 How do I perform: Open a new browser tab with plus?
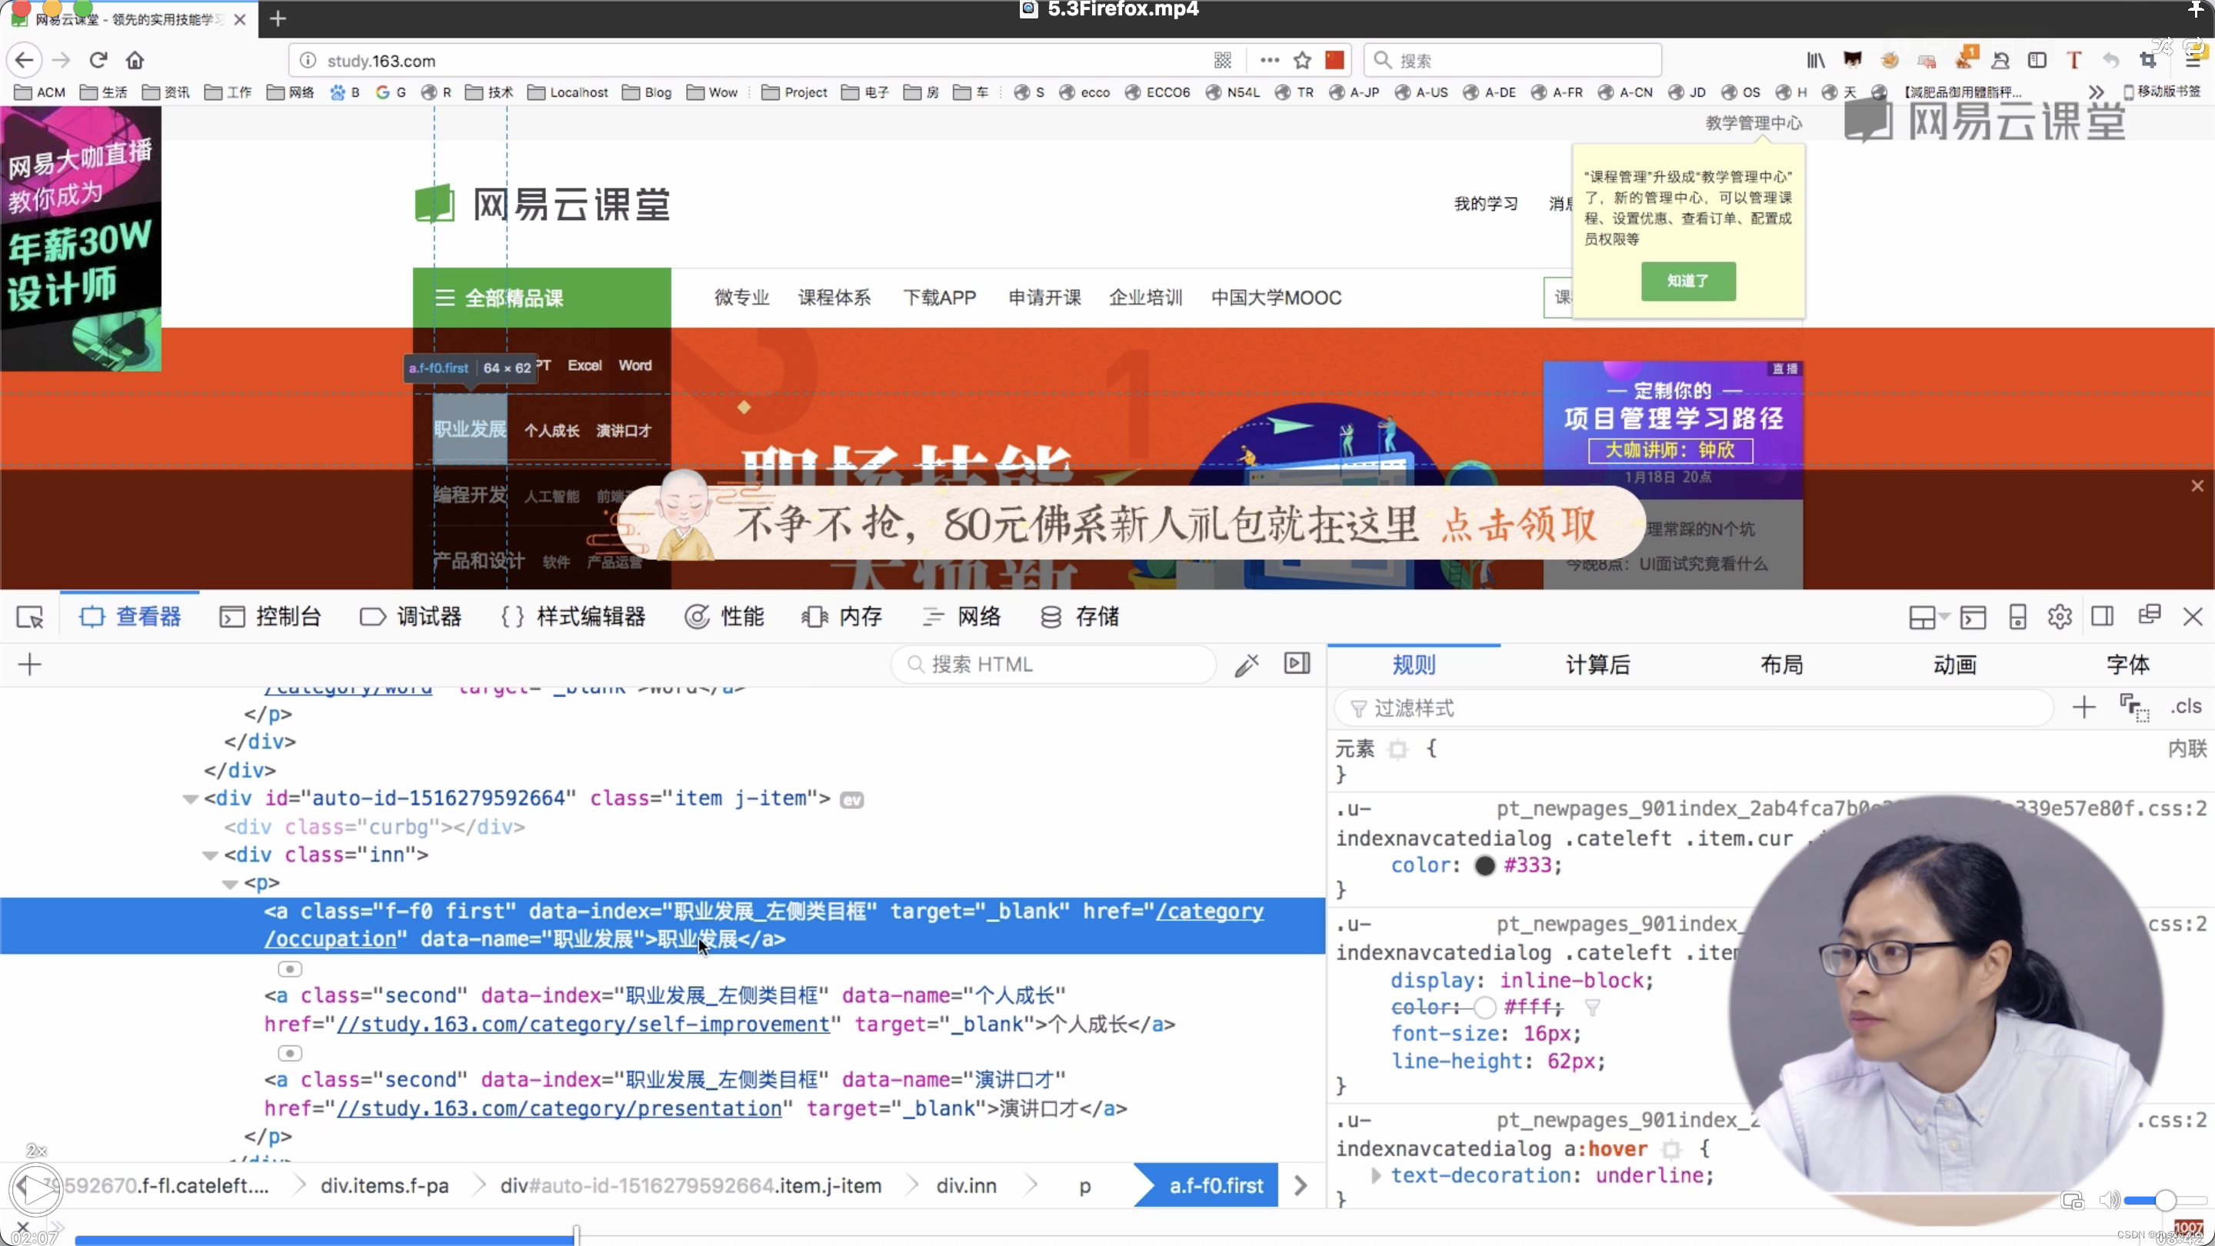(277, 18)
